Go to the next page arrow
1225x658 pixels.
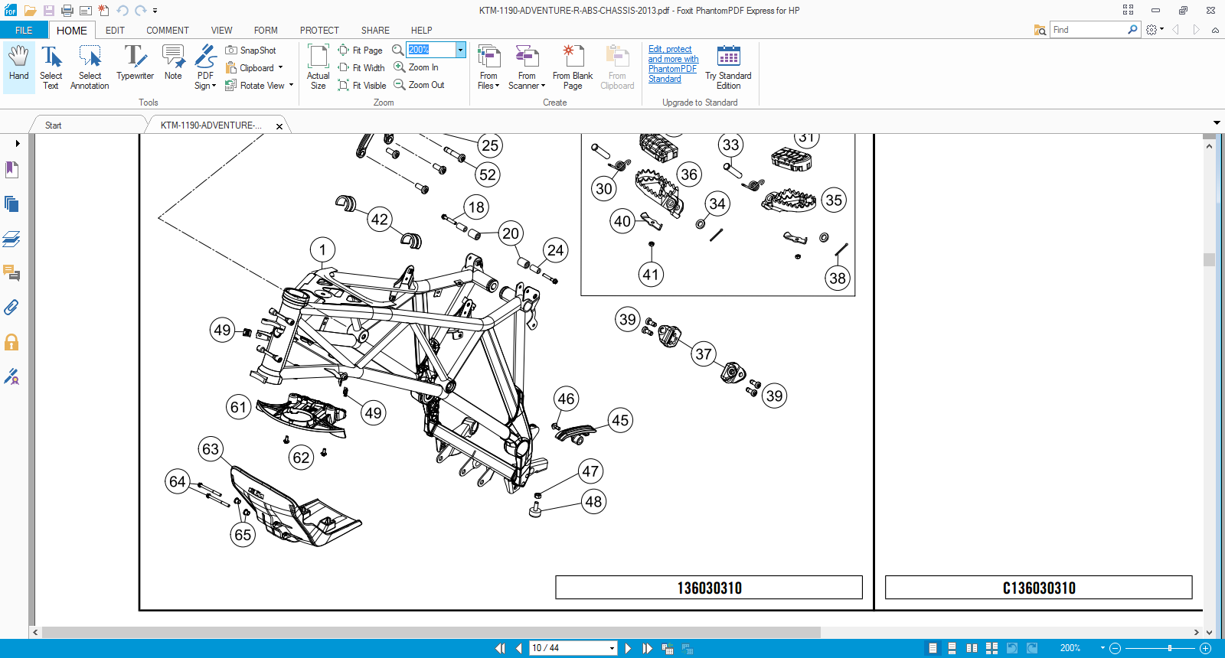tap(628, 648)
